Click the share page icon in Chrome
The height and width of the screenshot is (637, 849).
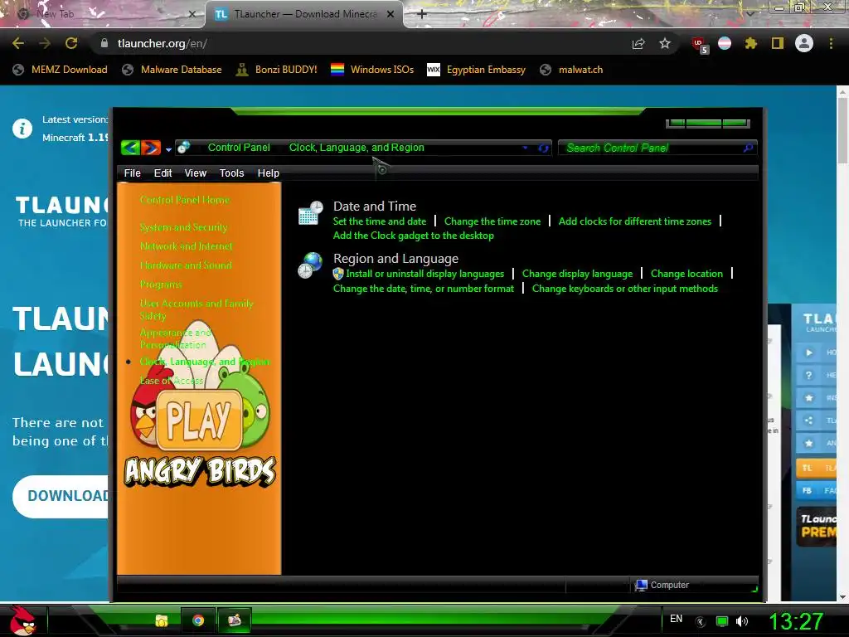(638, 43)
